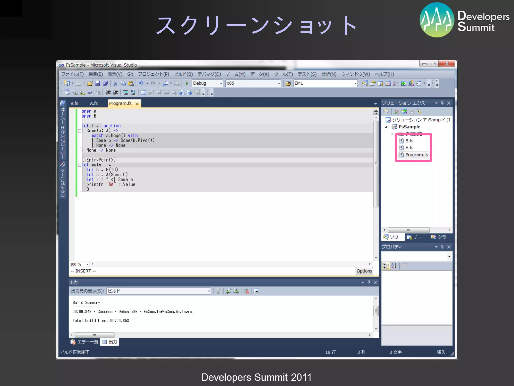Image resolution: width=514 pixels, height=386 pixels.
Task: Click the Toolbox wrench icon in toolbar
Action: click(396, 83)
